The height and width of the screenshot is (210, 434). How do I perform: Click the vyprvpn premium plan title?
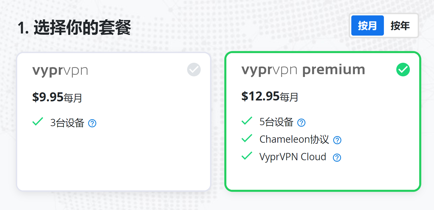[x=303, y=70]
